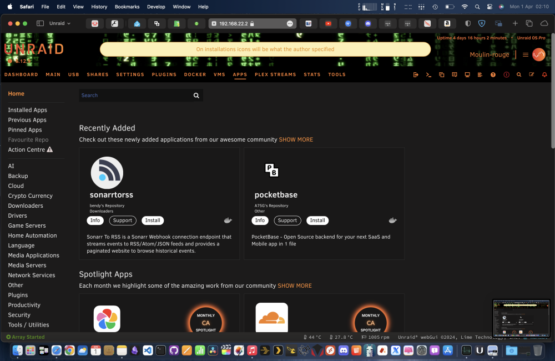Click the Safari address bar 192.168.22.2
Viewport: 555px width, 361px height.
coord(253,23)
